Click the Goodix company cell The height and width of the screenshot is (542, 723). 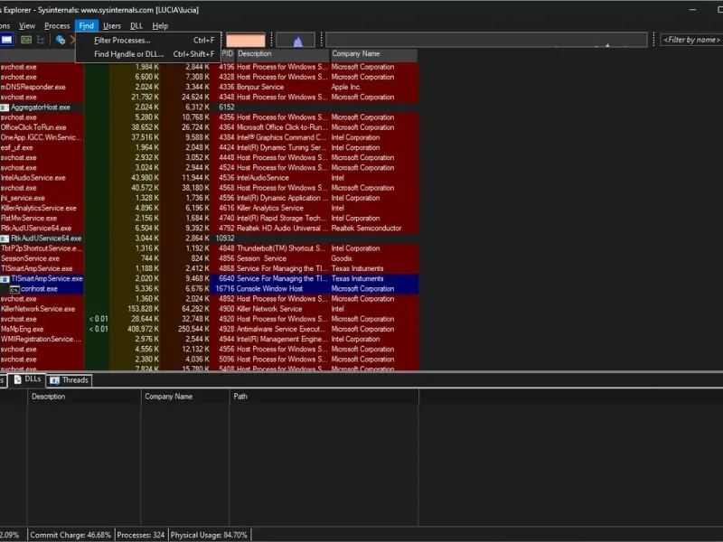coord(342,258)
